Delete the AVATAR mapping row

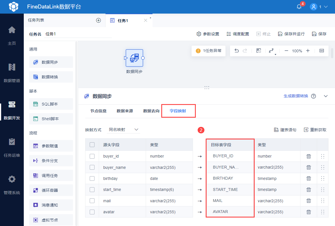309,212
